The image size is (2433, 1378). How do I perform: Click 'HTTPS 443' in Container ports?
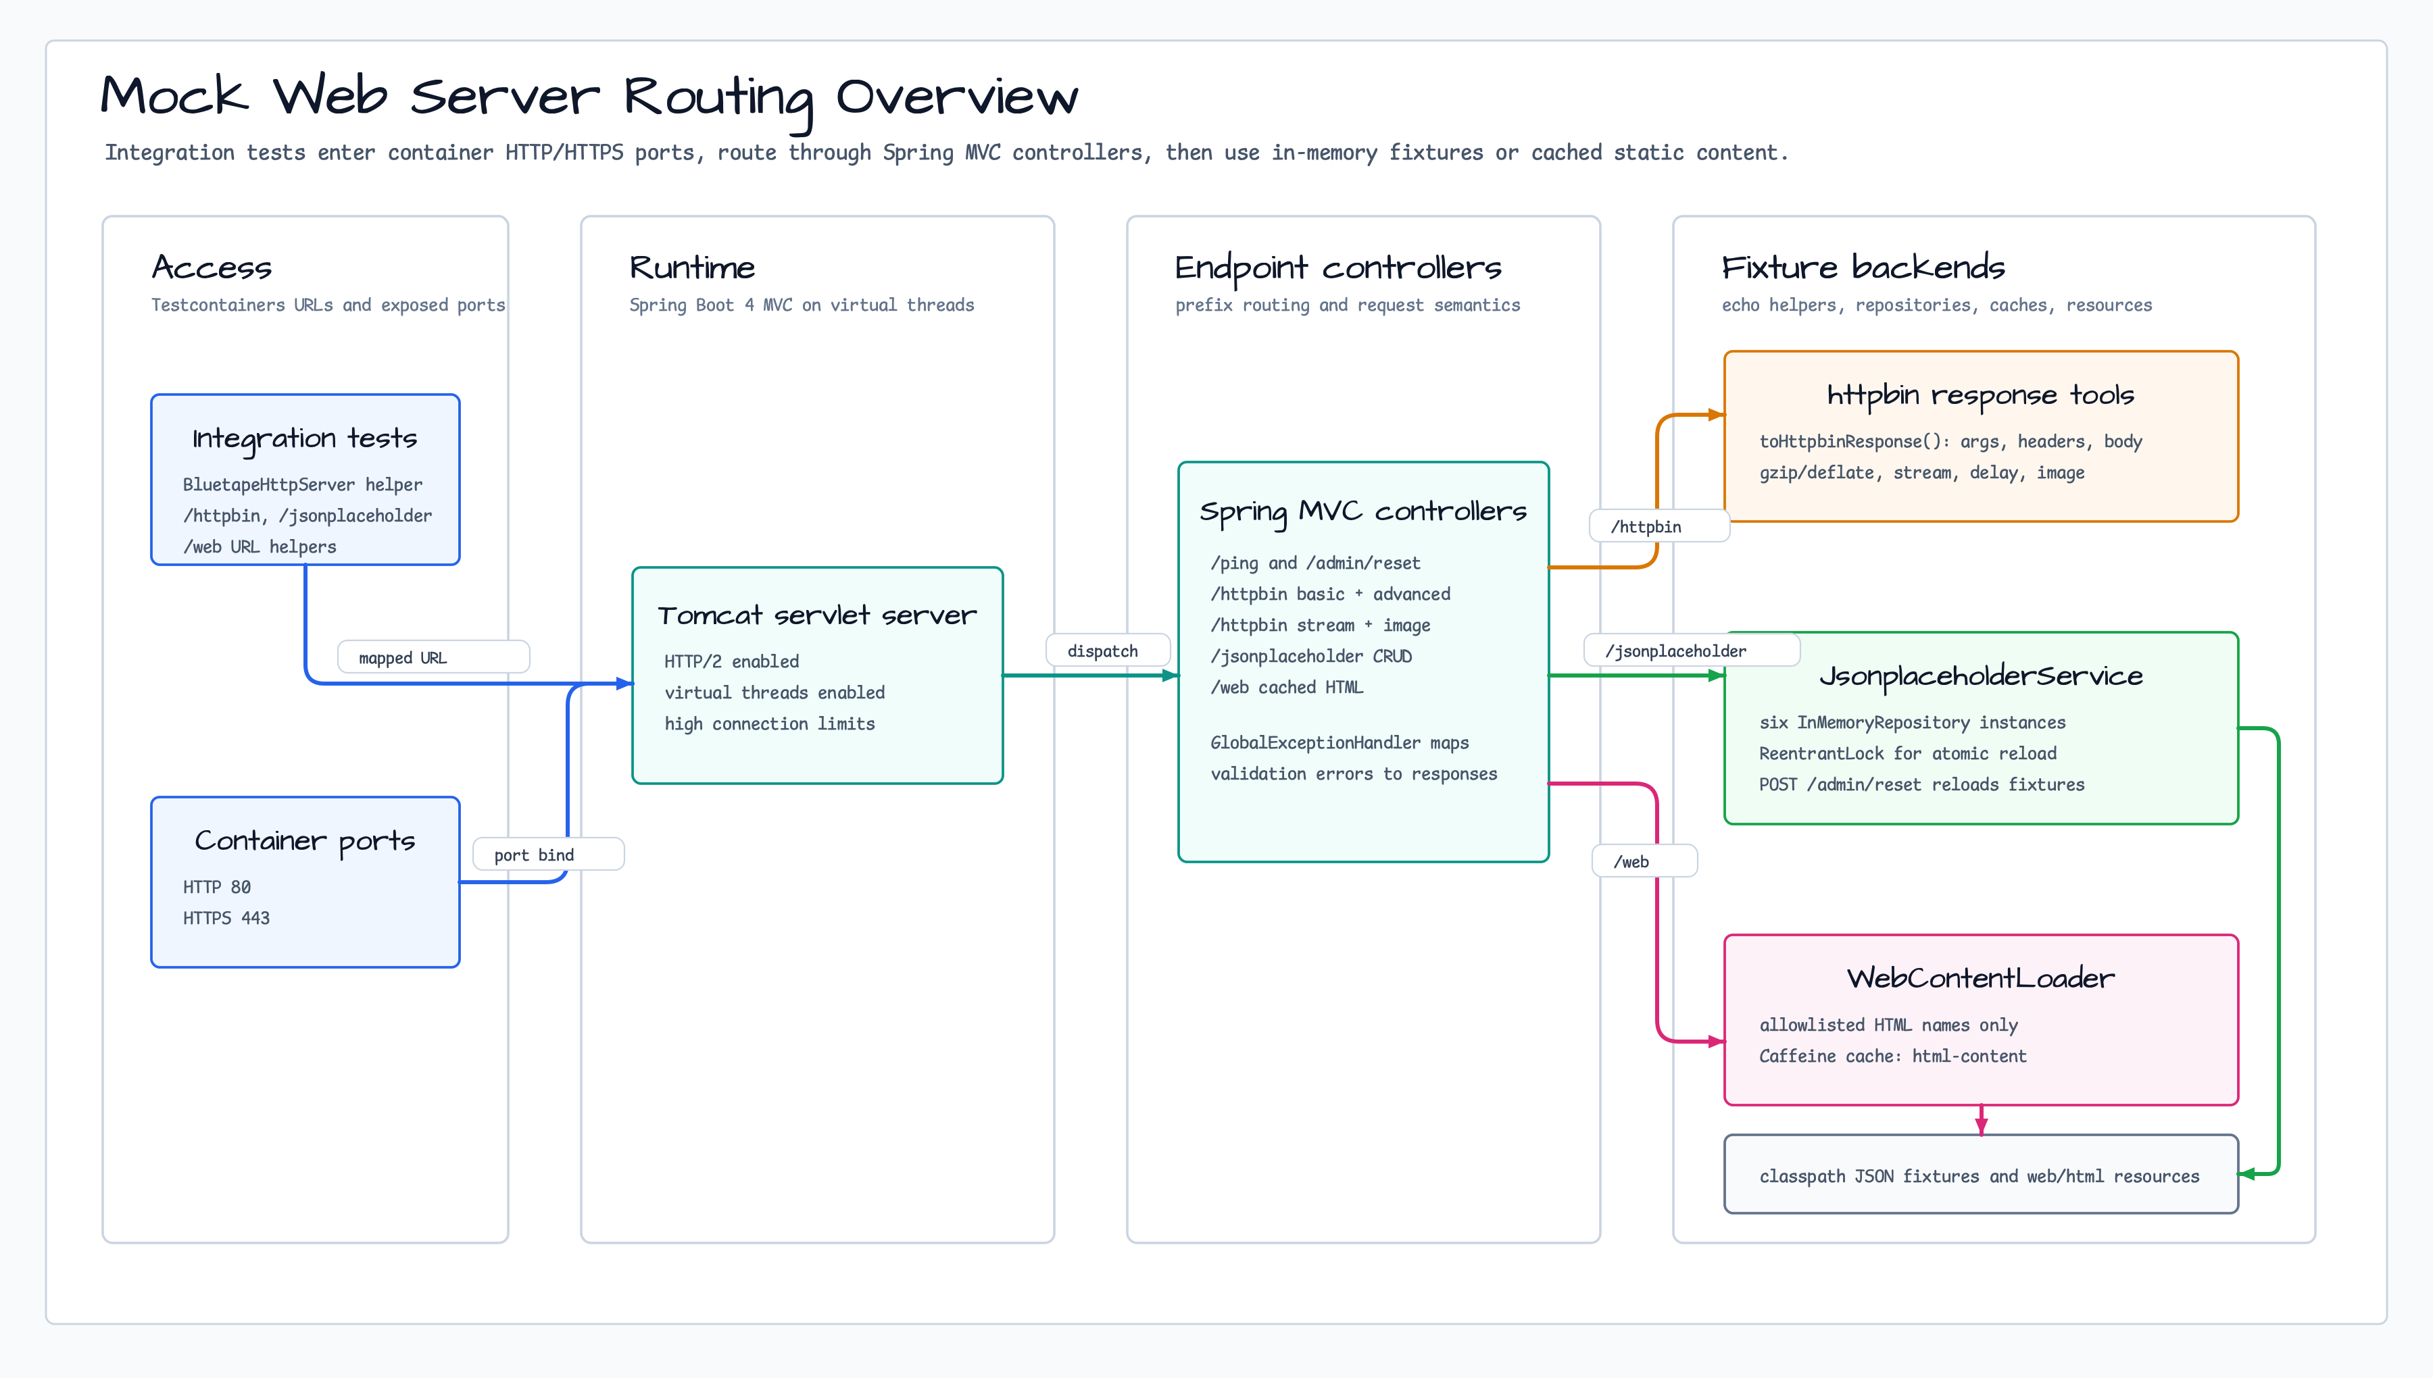[x=226, y=918]
